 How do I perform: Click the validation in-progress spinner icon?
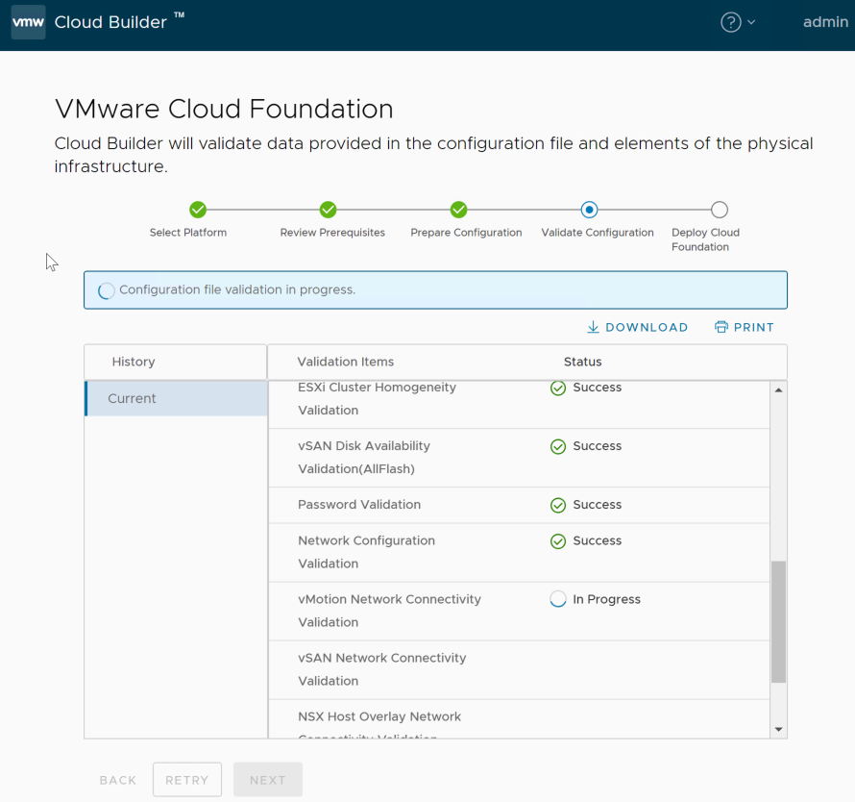point(107,290)
